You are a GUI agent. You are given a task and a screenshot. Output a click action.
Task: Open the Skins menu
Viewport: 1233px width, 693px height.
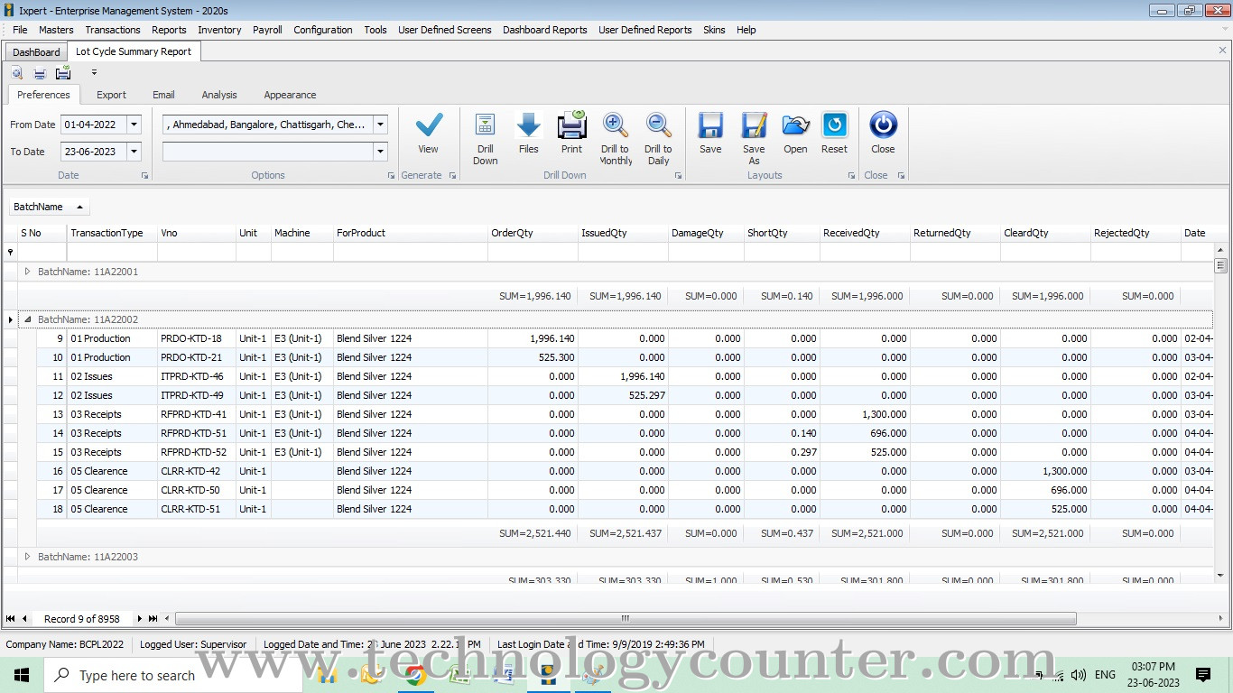714,30
